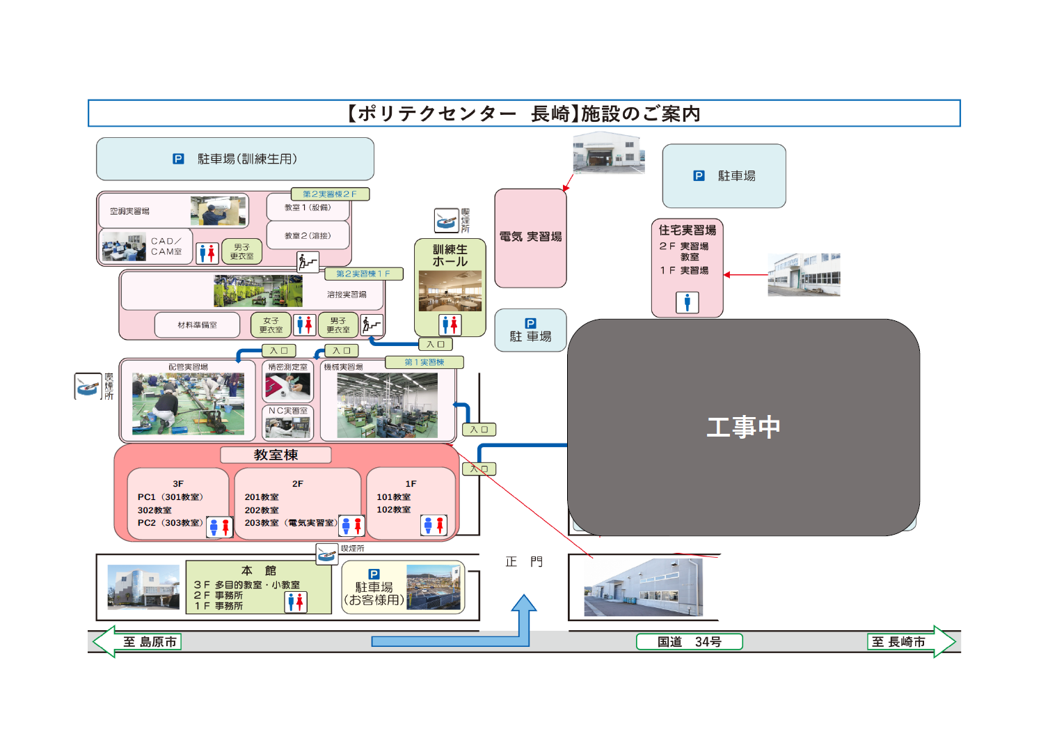Click the men's restroom icon in 住宅実習場
The image size is (1057, 736).
[687, 302]
